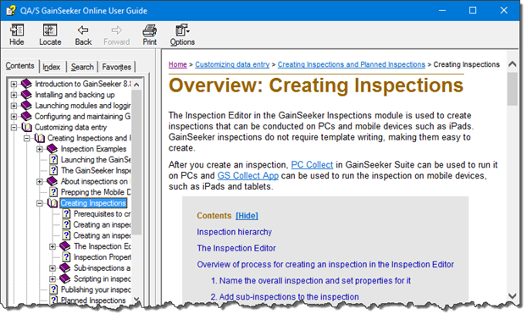Switch to the Search tab

(82, 67)
